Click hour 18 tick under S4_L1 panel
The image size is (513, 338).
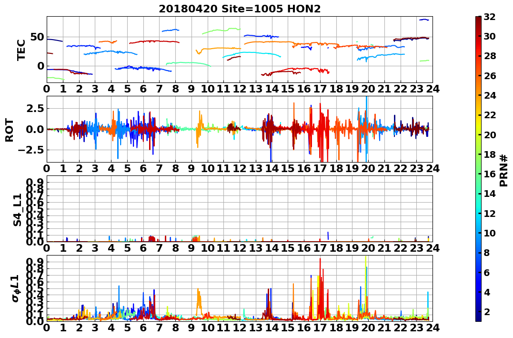[x=336, y=248]
